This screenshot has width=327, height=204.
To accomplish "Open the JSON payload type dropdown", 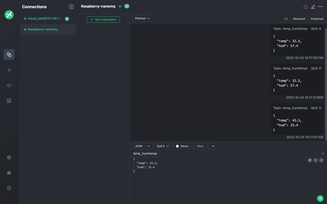I will 142,146.
